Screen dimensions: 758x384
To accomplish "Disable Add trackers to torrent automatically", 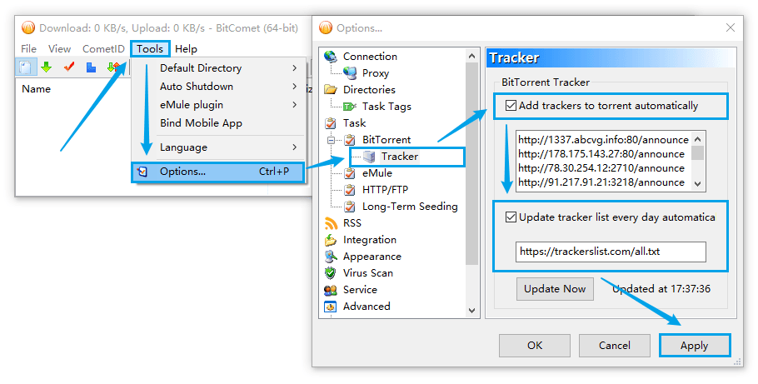I will [511, 106].
